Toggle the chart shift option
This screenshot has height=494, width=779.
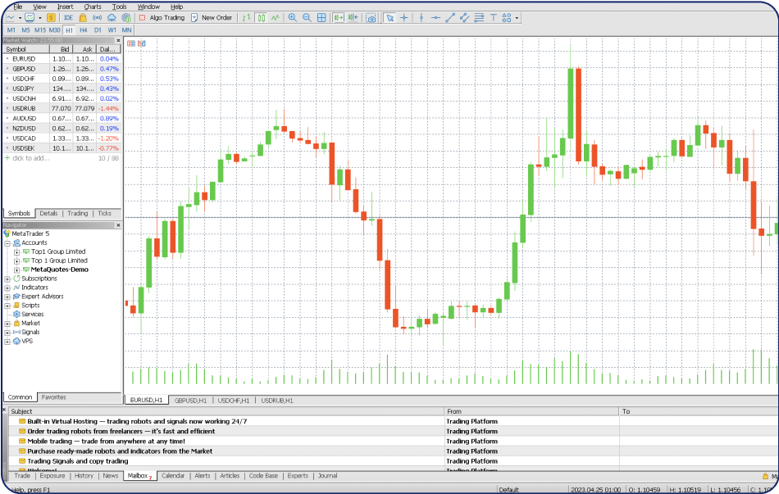pyautogui.click(x=353, y=17)
